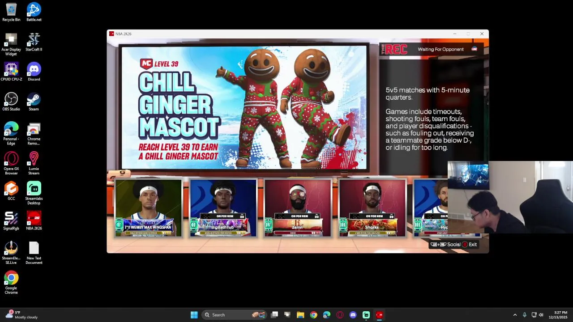Click the Streamlabs icon in the taskbar
This screenshot has height=322, width=573.
tap(366, 315)
